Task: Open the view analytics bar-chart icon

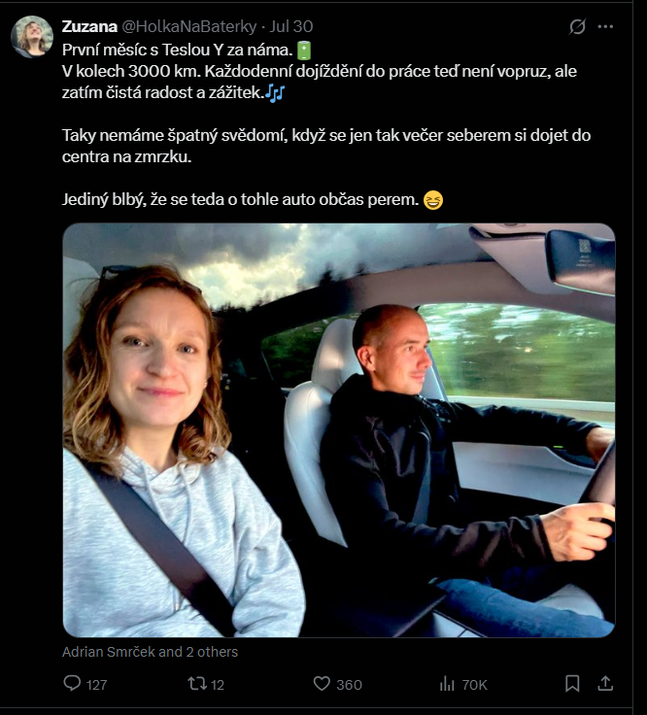Action: pos(447,684)
